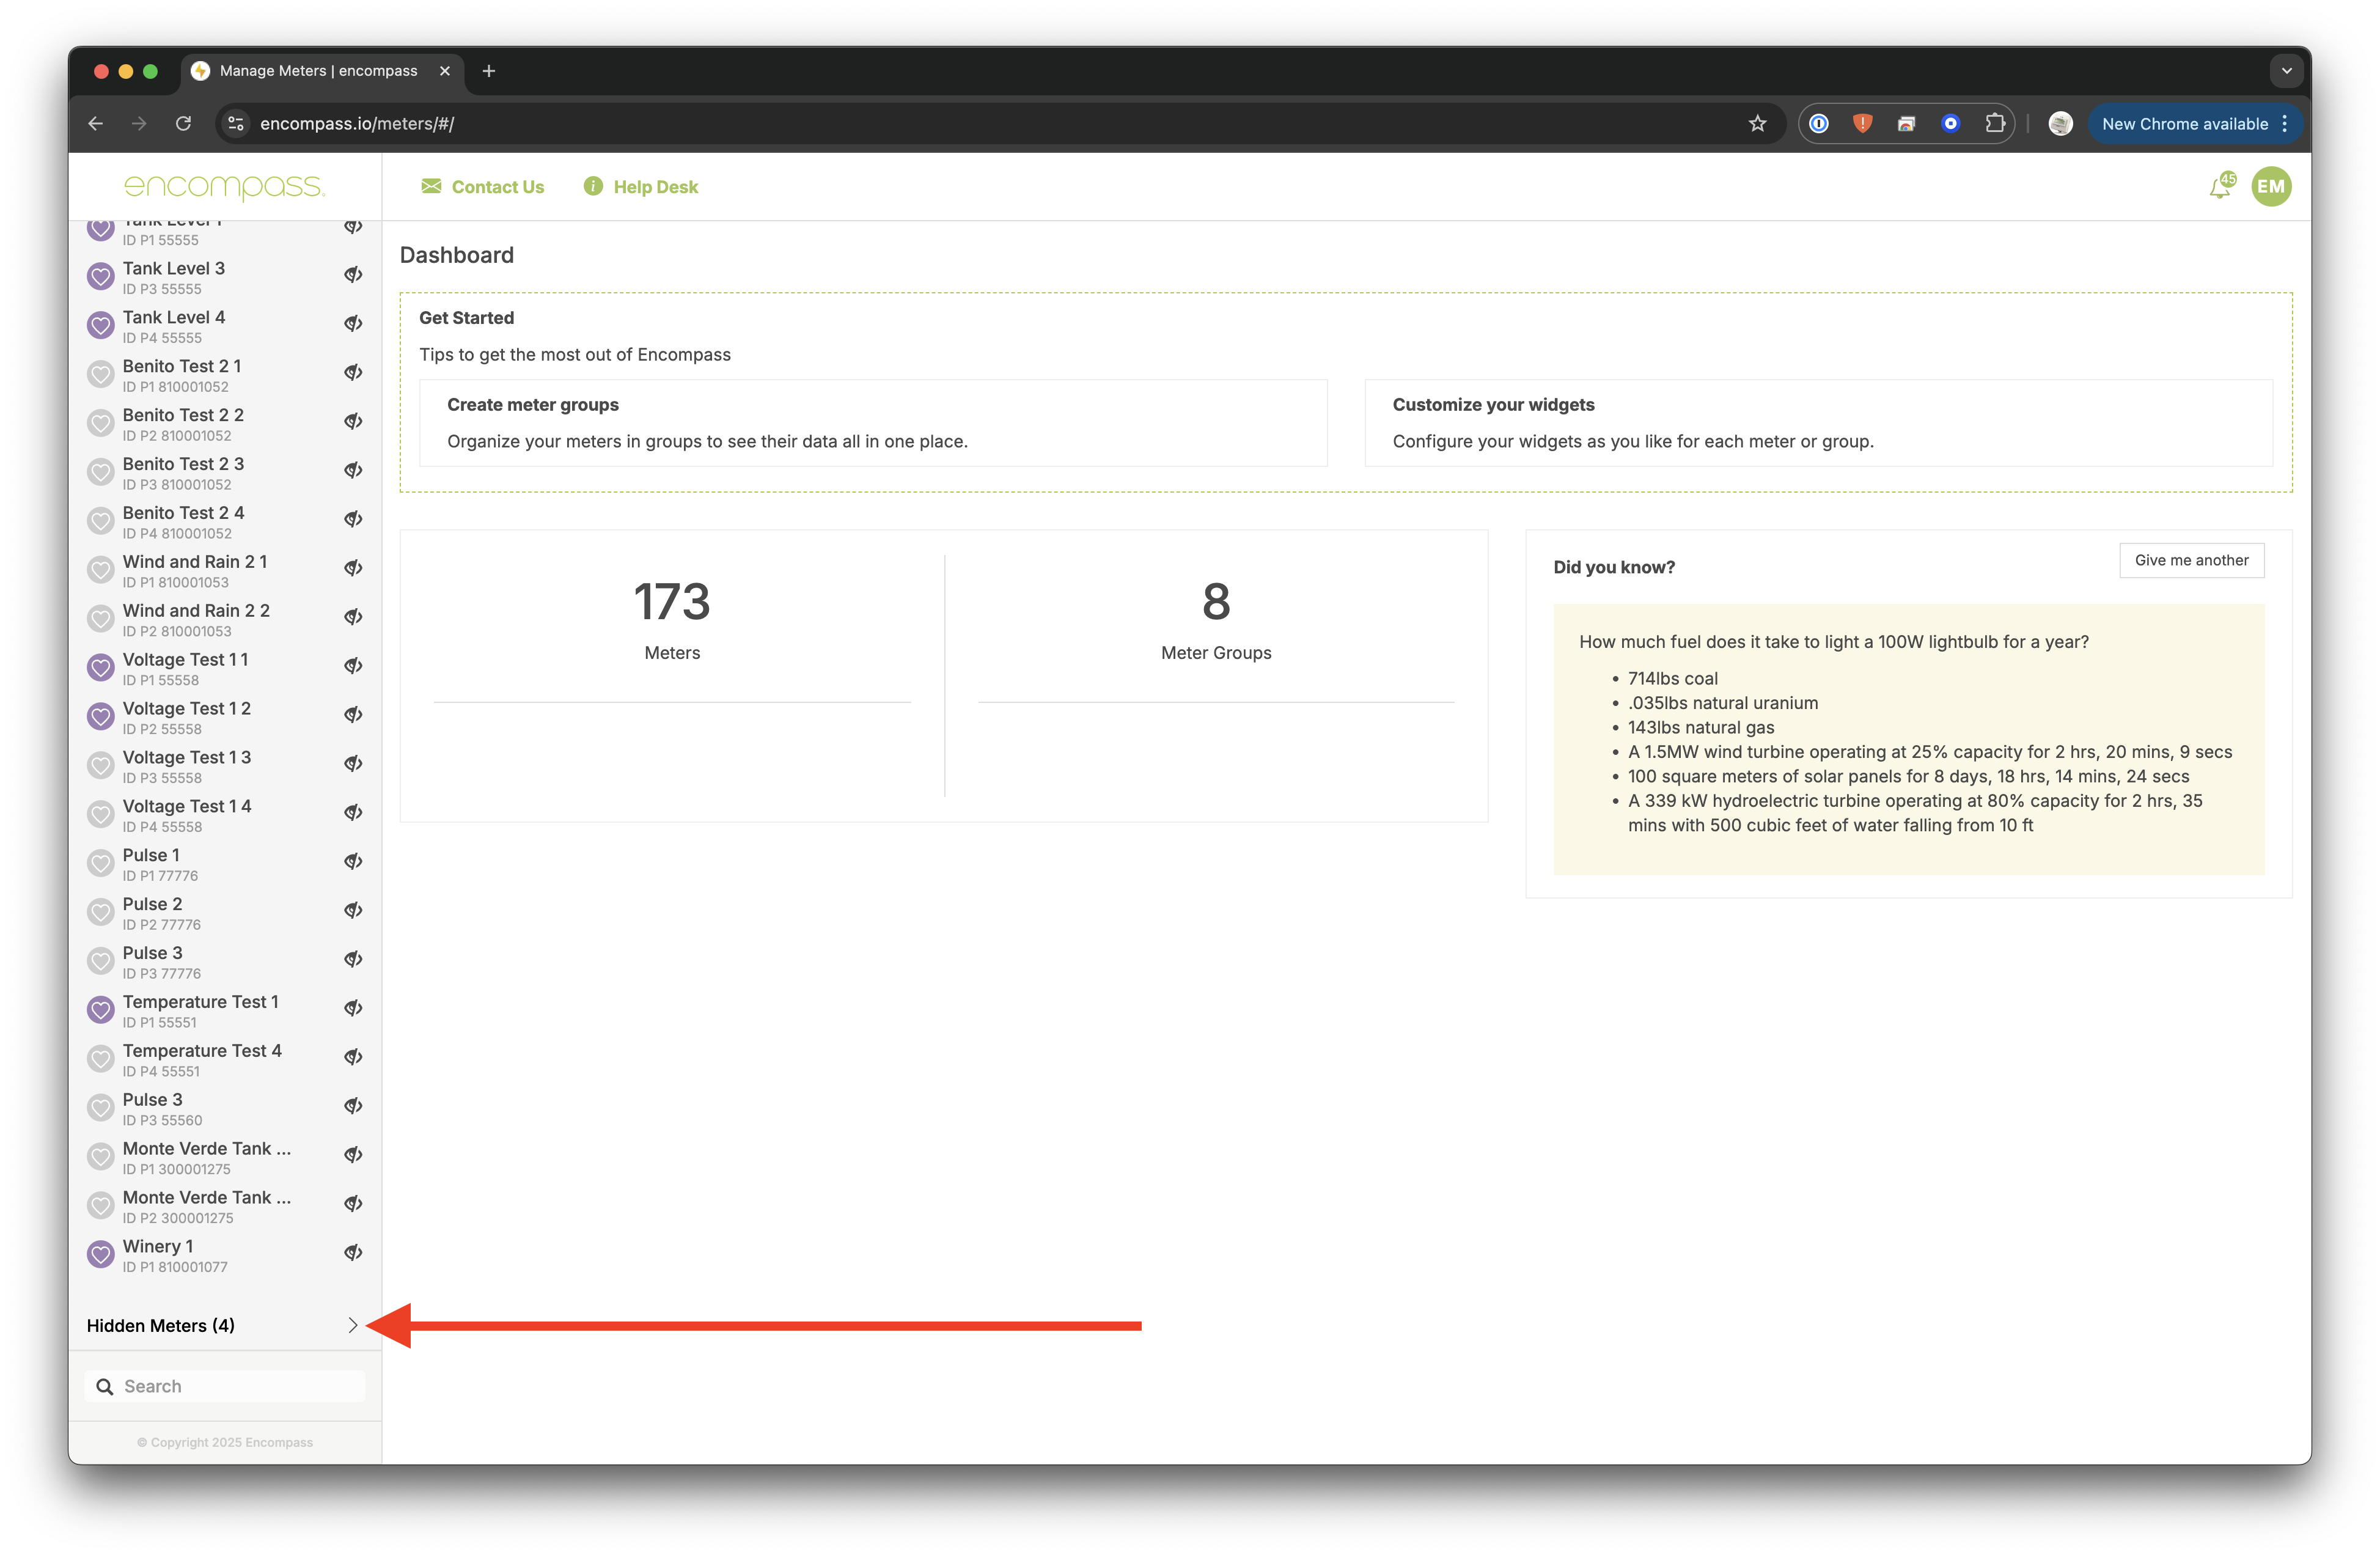Unfavorite Winery 1 meter heart icon

click(101, 1255)
